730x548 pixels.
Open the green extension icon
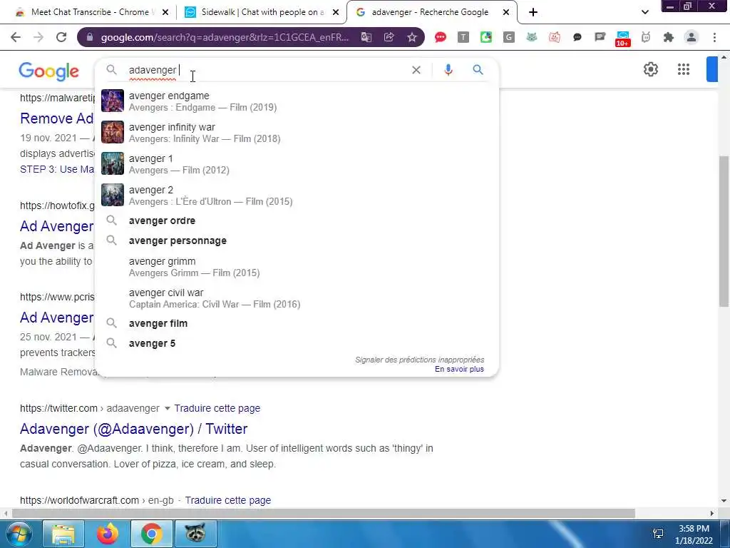tap(485, 37)
